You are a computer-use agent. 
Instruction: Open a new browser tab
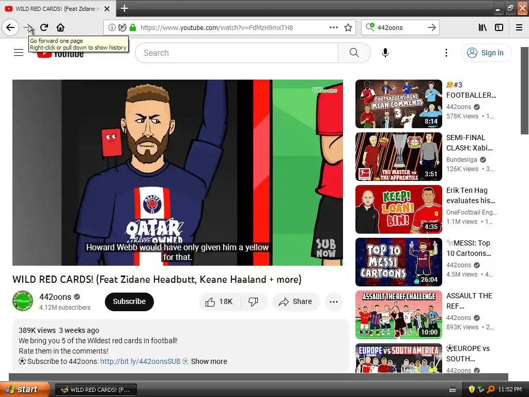coord(124,8)
